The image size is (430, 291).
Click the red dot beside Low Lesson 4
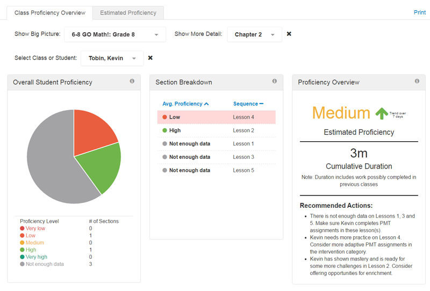(x=164, y=117)
